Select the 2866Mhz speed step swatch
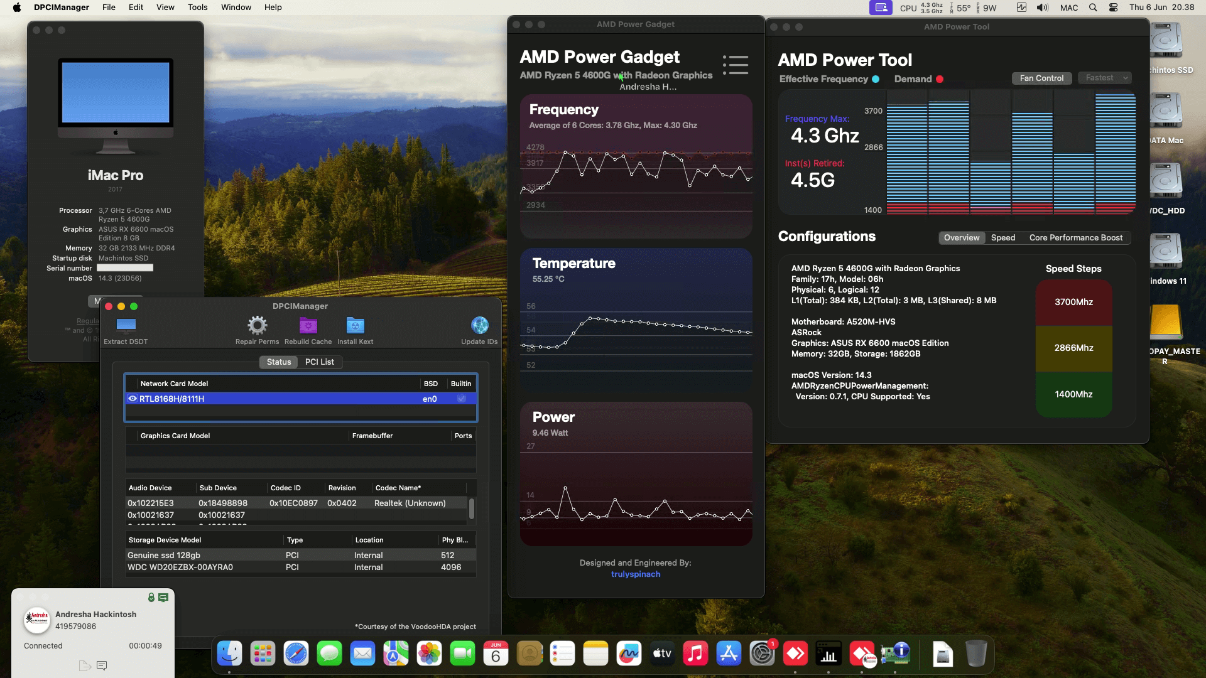1206x678 pixels. 1073,348
